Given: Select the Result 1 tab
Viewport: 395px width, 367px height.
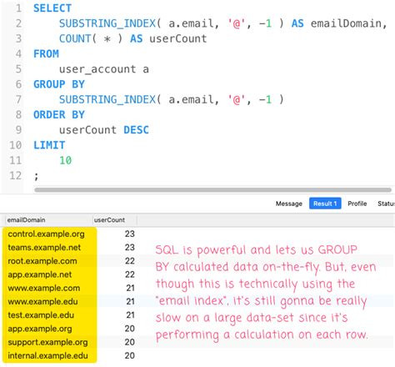Looking at the screenshot, I should pos(325,204).
